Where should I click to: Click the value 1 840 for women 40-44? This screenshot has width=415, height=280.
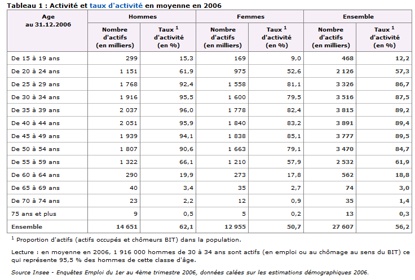click(237, 123)
